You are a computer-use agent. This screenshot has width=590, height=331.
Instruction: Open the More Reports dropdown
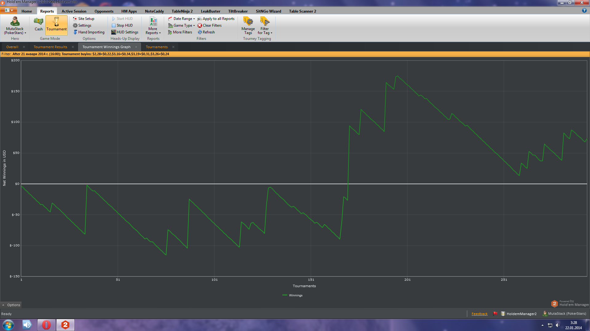pyautogui.click(x=153, y=25)
